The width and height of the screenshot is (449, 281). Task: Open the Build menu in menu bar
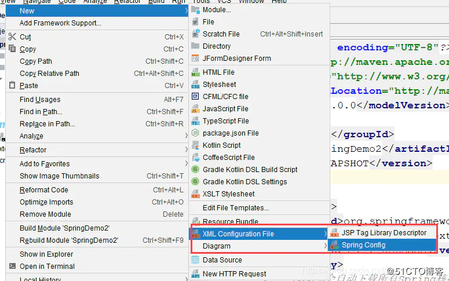pyautogui.click(x=156, y=1)
